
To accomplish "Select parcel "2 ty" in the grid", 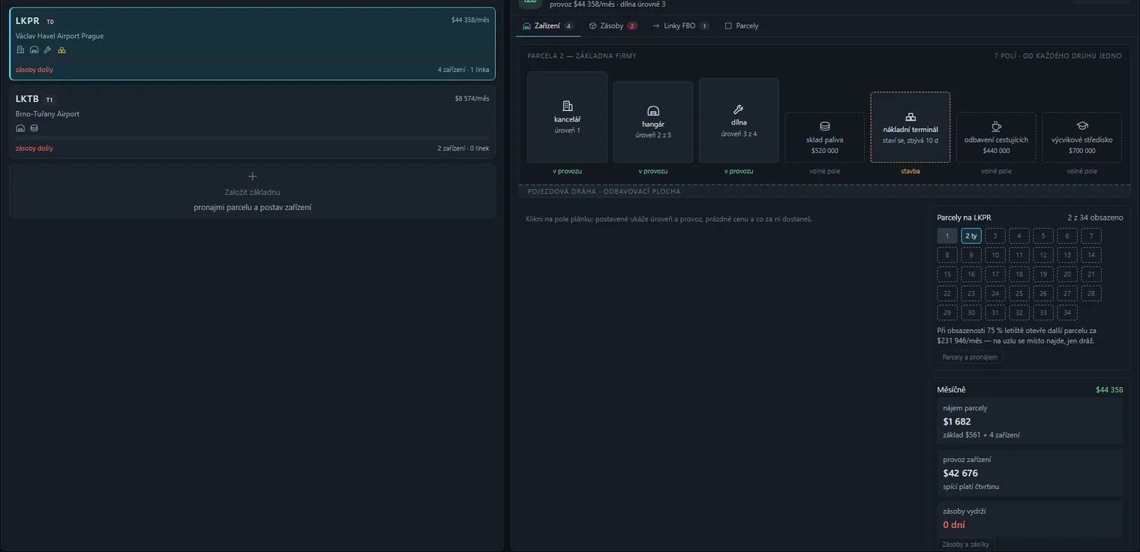I will (x=971, y=235).
